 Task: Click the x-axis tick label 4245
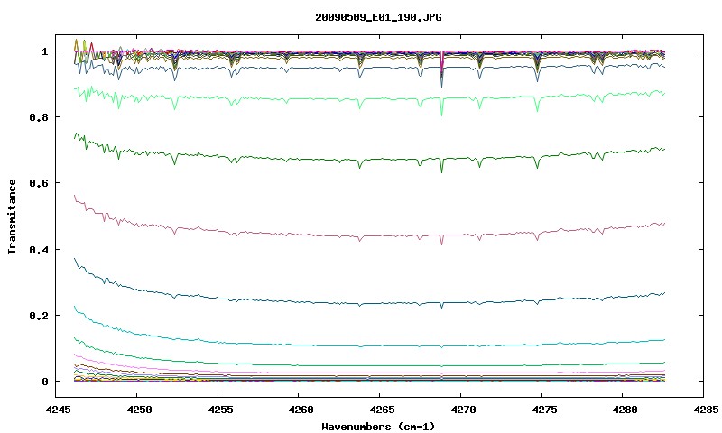pos(60,410)
